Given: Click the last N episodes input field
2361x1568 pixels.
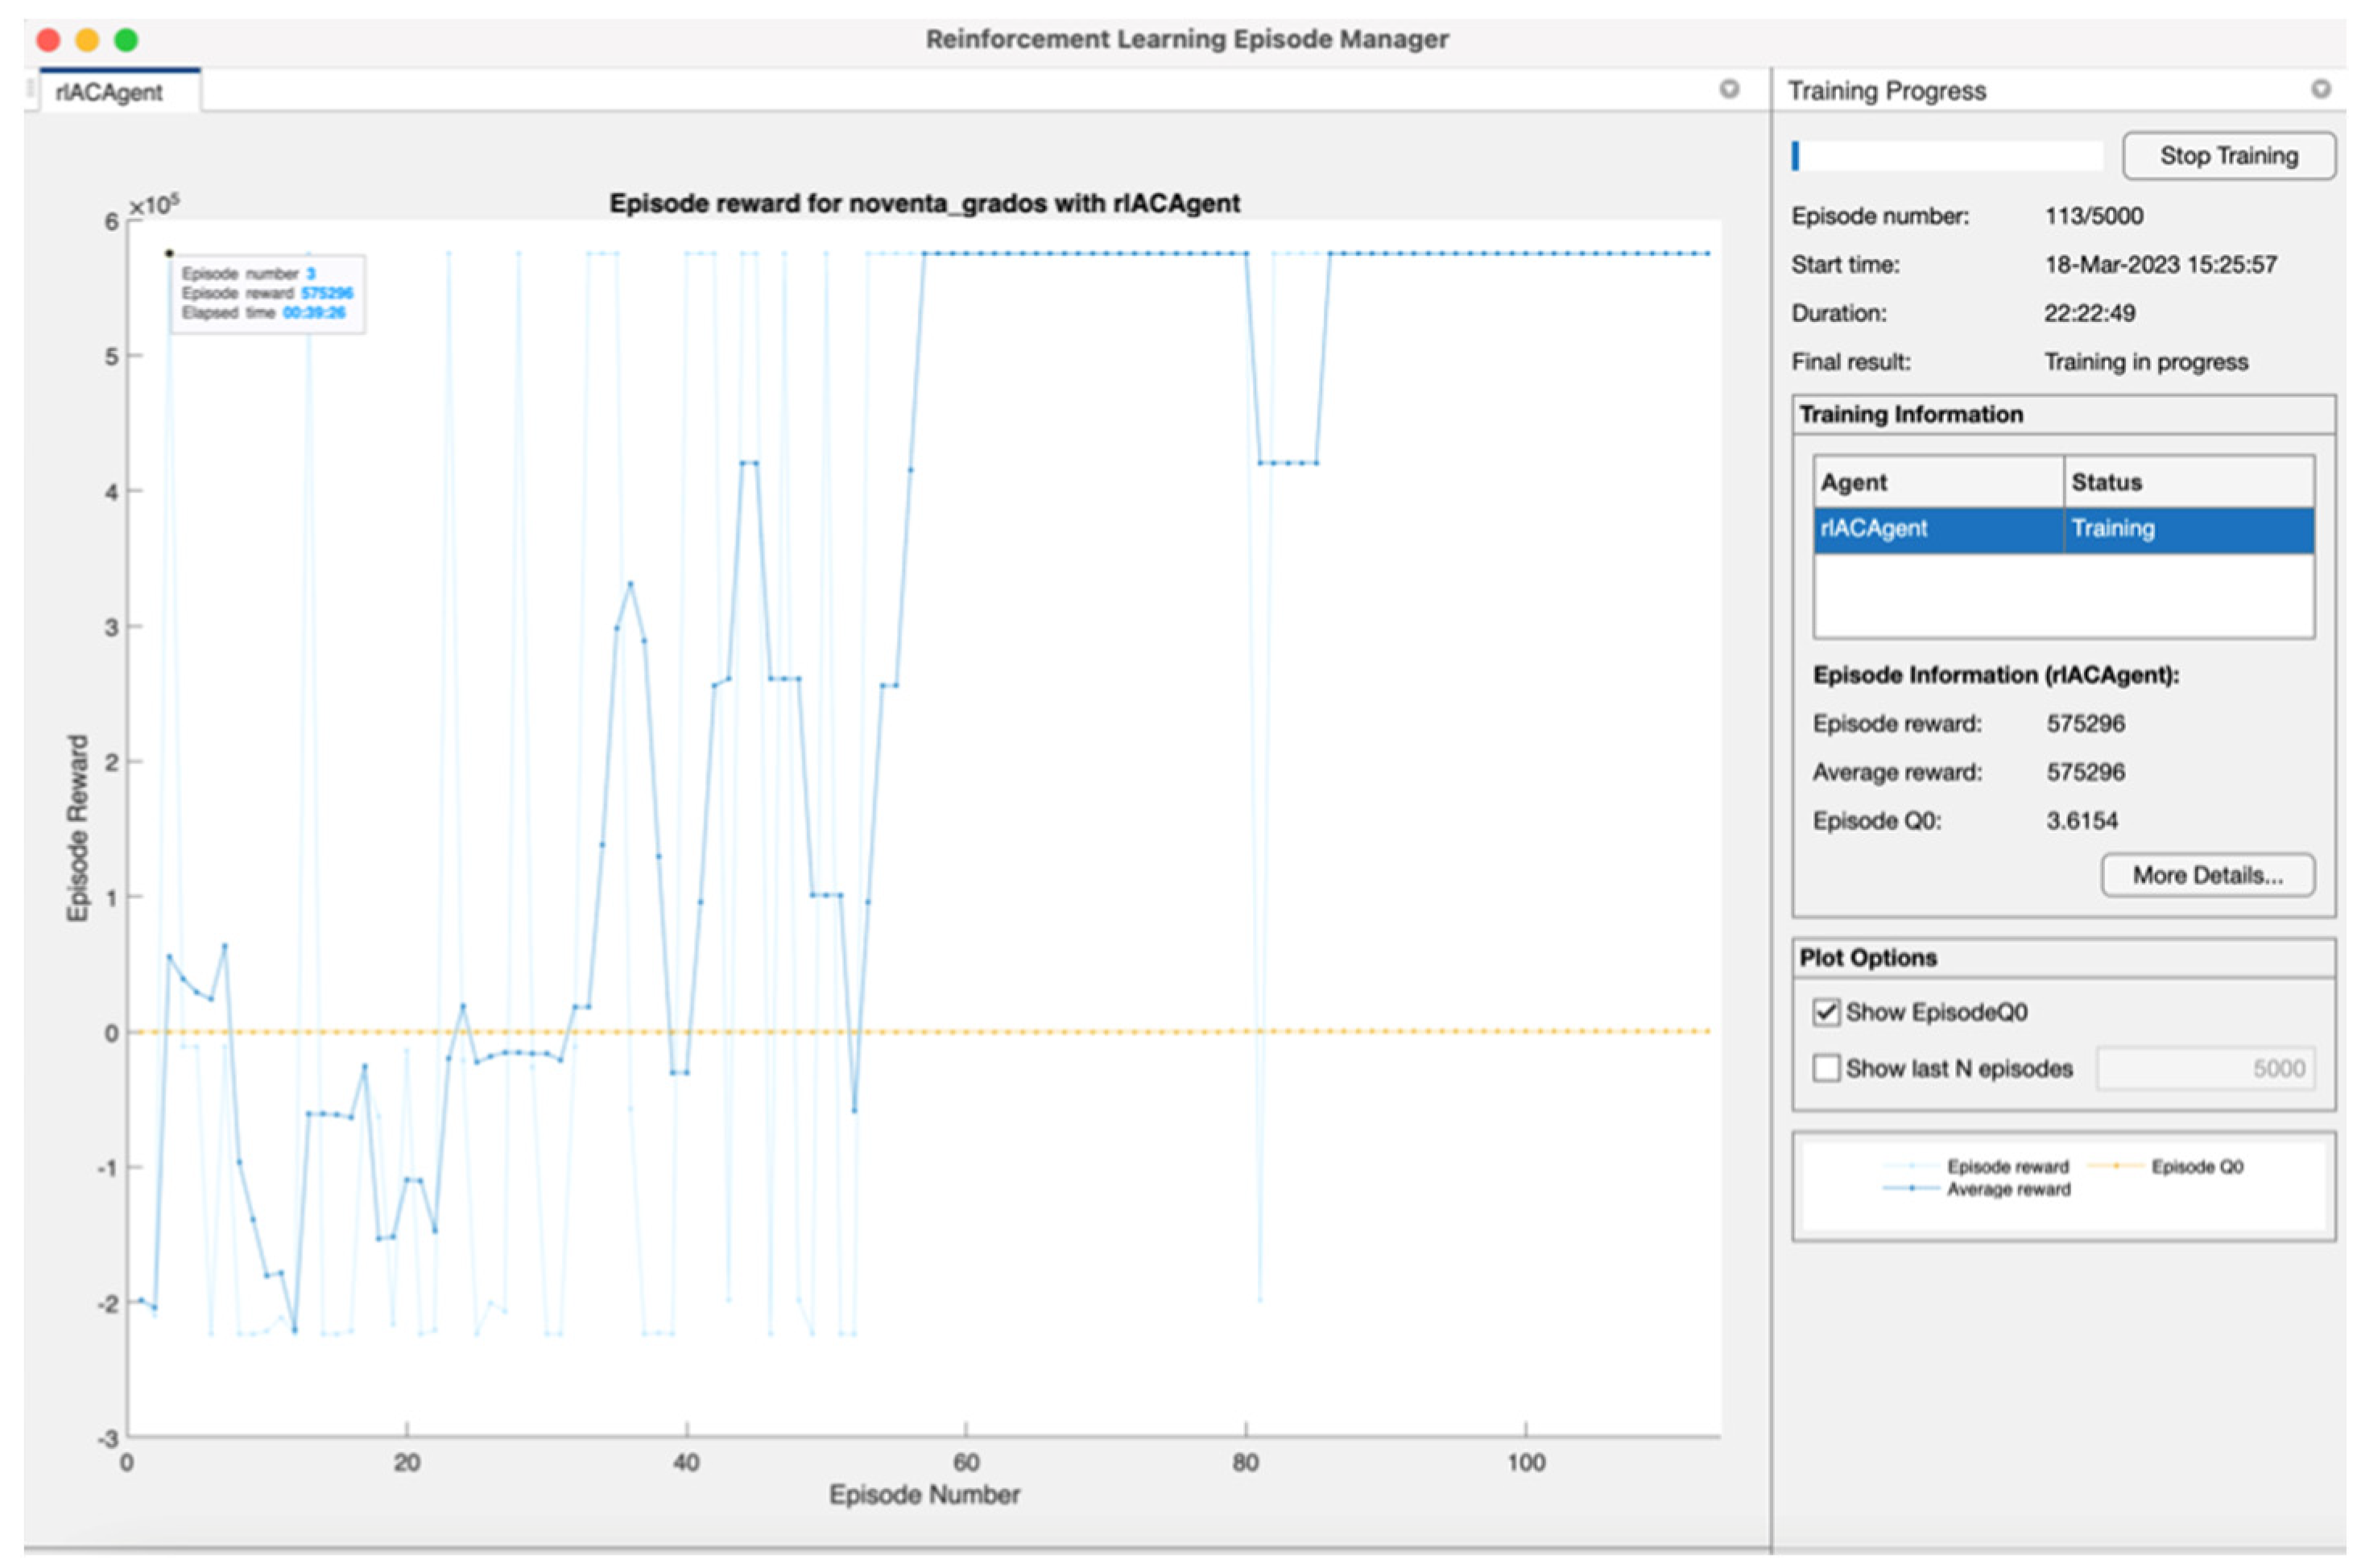Looking at the screenshot, I should tap(2205, 1068).
